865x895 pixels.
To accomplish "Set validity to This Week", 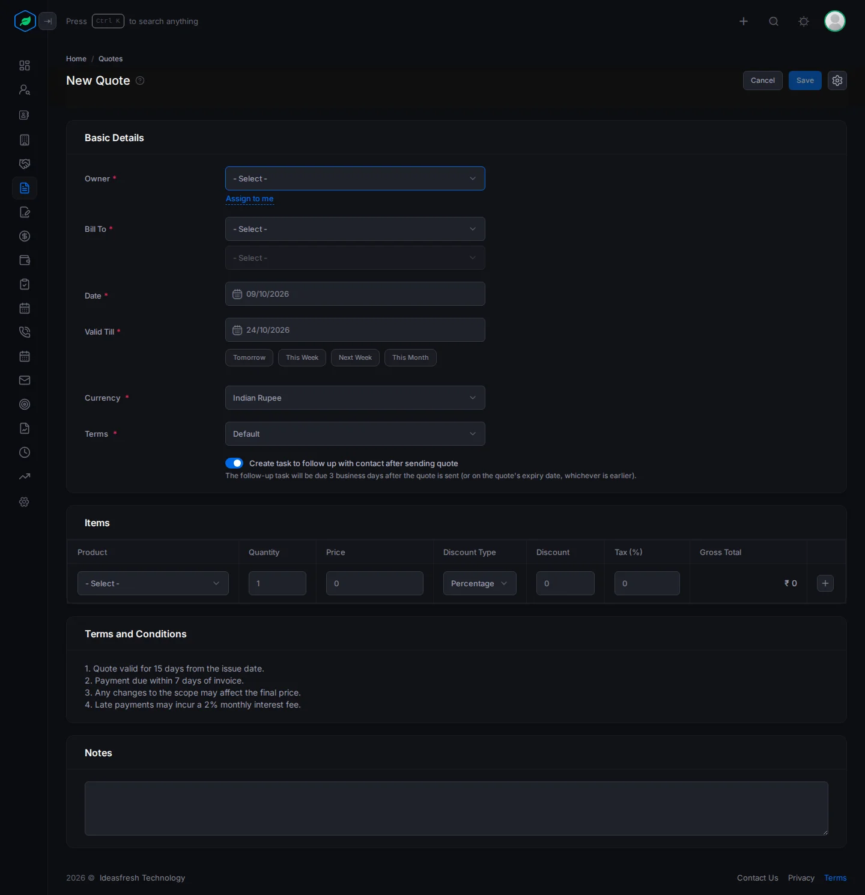I will 302,357.
